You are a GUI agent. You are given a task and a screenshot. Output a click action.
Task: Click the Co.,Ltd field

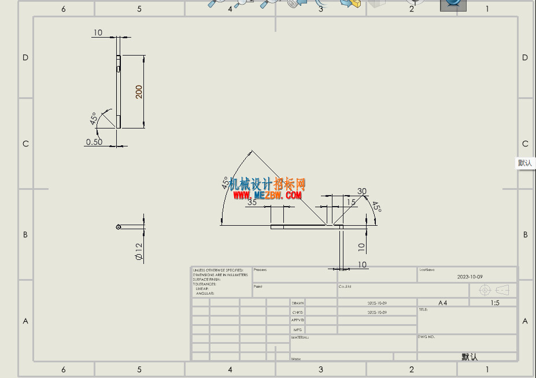click(x=404, y=290)
